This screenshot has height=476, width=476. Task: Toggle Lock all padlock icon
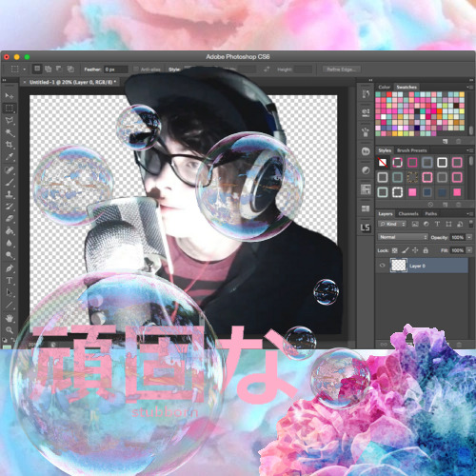click(x=426, y=250)
